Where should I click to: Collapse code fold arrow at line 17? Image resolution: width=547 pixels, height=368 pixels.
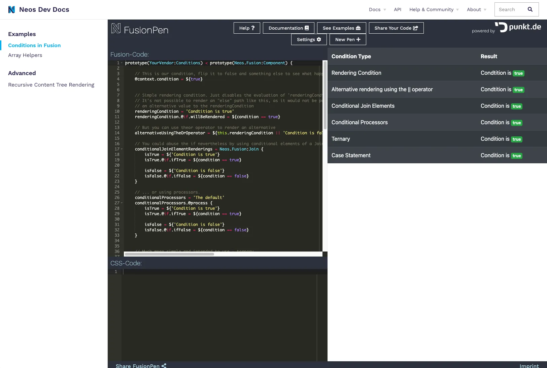122,149
